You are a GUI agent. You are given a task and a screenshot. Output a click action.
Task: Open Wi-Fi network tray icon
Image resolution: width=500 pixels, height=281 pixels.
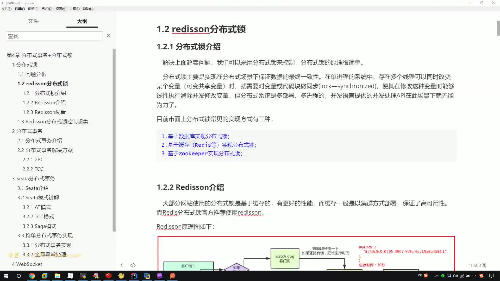[x=462, y=276]
